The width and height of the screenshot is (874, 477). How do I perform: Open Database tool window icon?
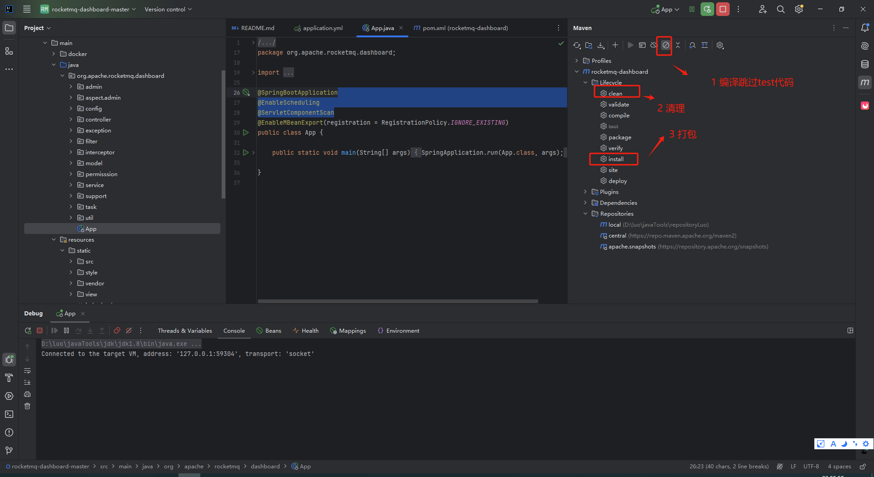[865, 64]
